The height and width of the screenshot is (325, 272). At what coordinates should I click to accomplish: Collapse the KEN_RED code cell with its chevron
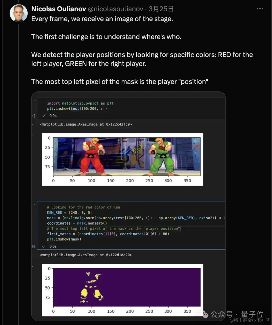click(35, 205)
